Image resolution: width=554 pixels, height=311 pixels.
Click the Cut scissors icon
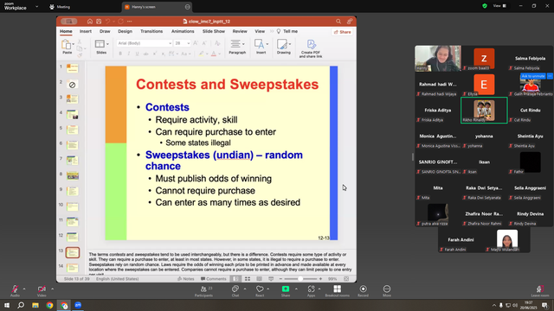pyautogui.click(x=80, y=42)
